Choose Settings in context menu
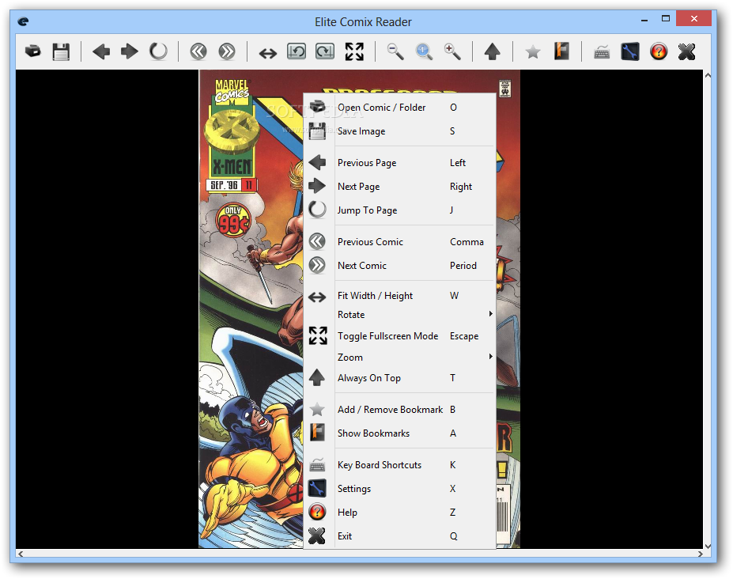This screenshot has width=733, height=579. 399,489
